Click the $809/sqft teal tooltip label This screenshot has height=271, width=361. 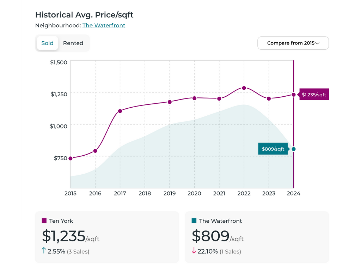tap(273, 149)
